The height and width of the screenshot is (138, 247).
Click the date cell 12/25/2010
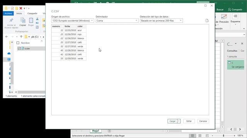[x=70, y=30]
